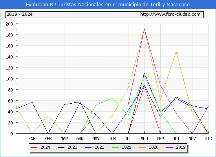The image size is (216, 157).
Task: Click the 100 value on the y-axis
Action: (9, 79)
